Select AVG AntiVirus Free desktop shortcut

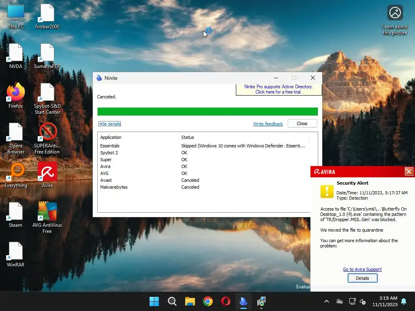click(47, 218)
